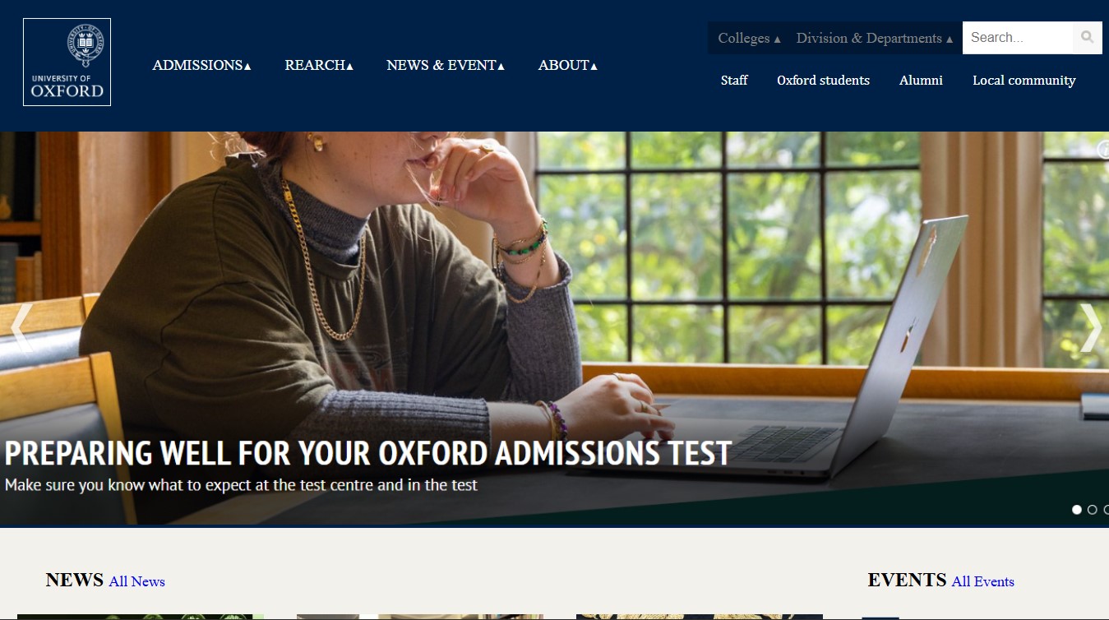1109x620 pixels.
Task: Click into the Search input field
Action: (1018, 38)
